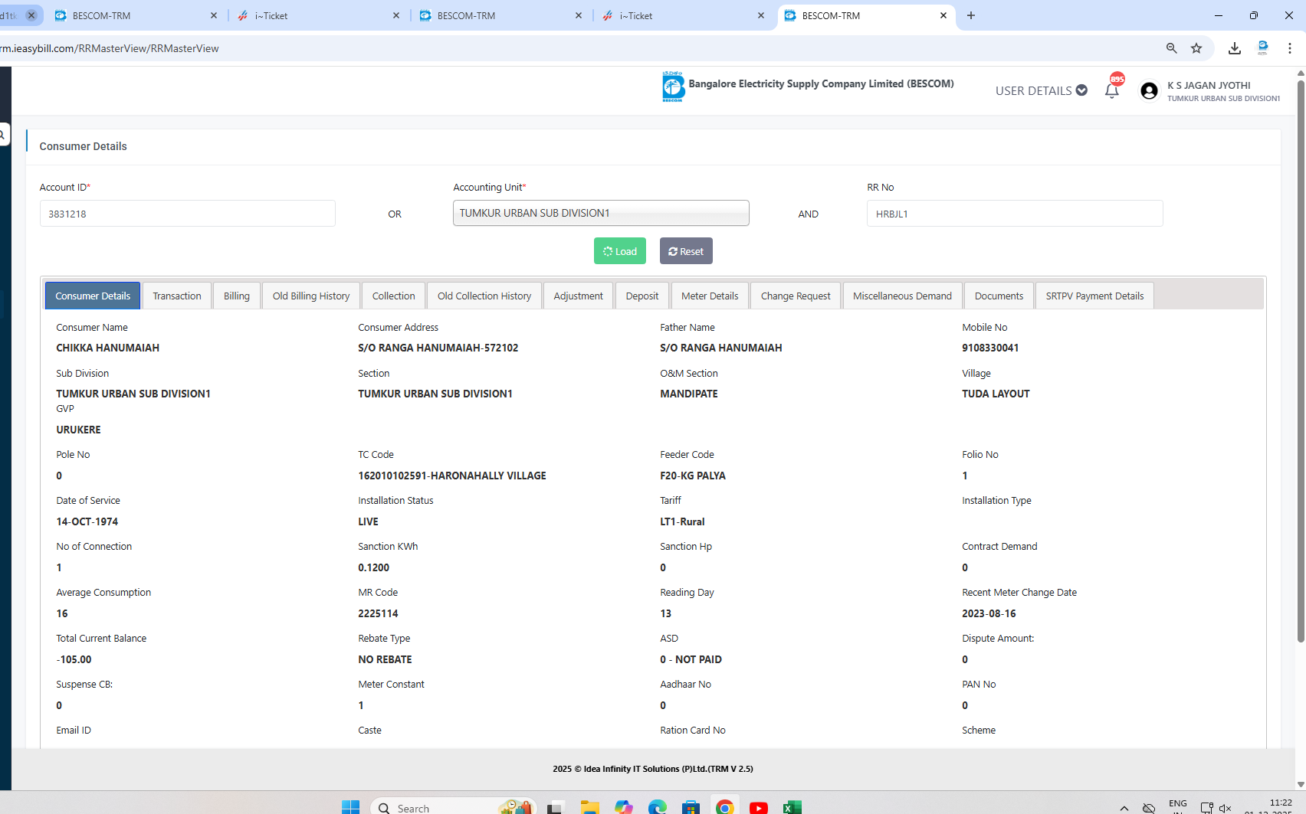Show hidden system tray icons

pos(1124,808)
